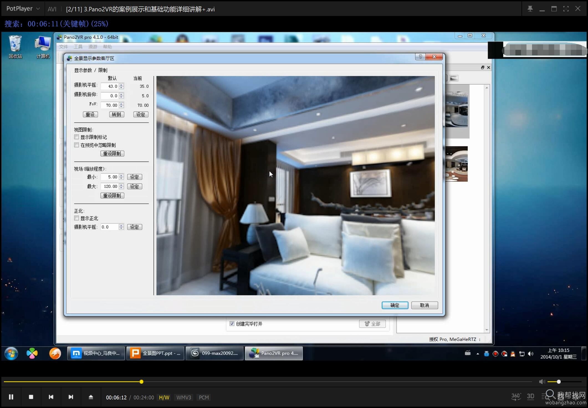Cancel dialog with 取消 button
This screenshot has height=408, width=588.
tap(425, 305)
